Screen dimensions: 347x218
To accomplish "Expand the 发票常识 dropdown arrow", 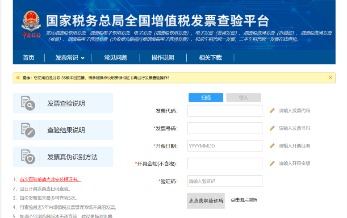I will tap(83, 58).
